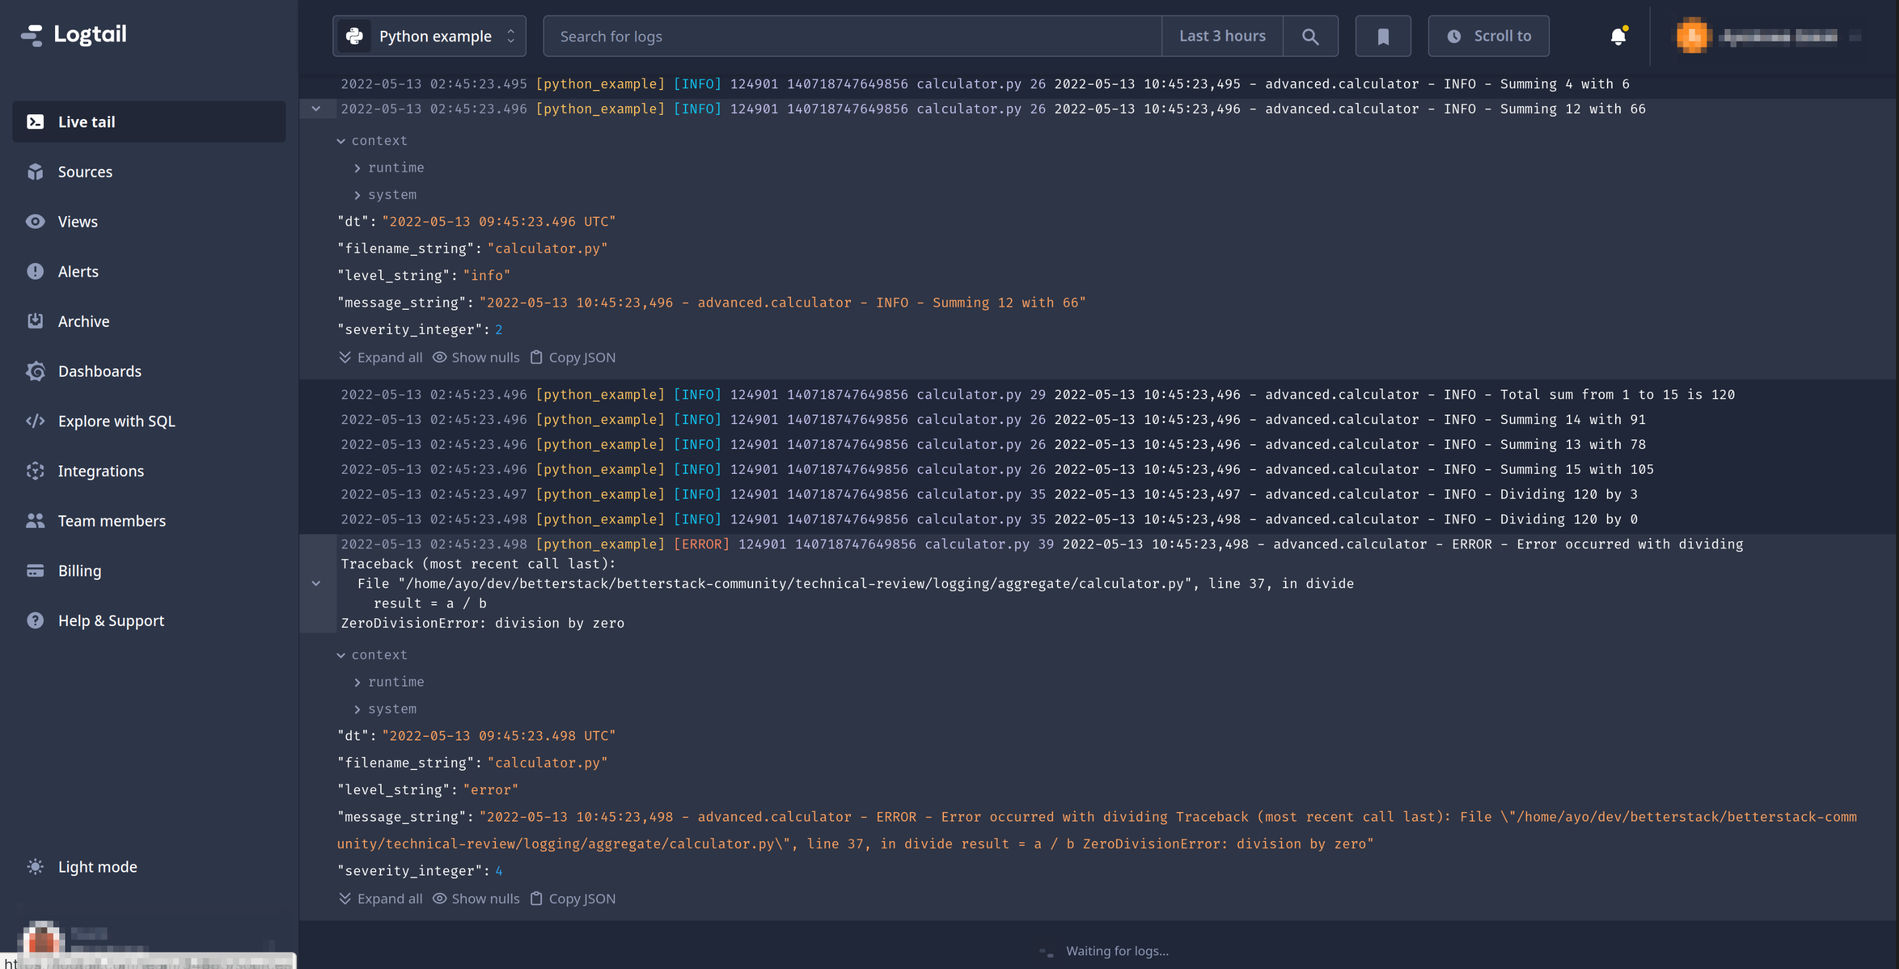The height and width of the screenshot is (969, 1899).
Task: Open the bookmark icon in top bar
Action: click(1383, 36)
